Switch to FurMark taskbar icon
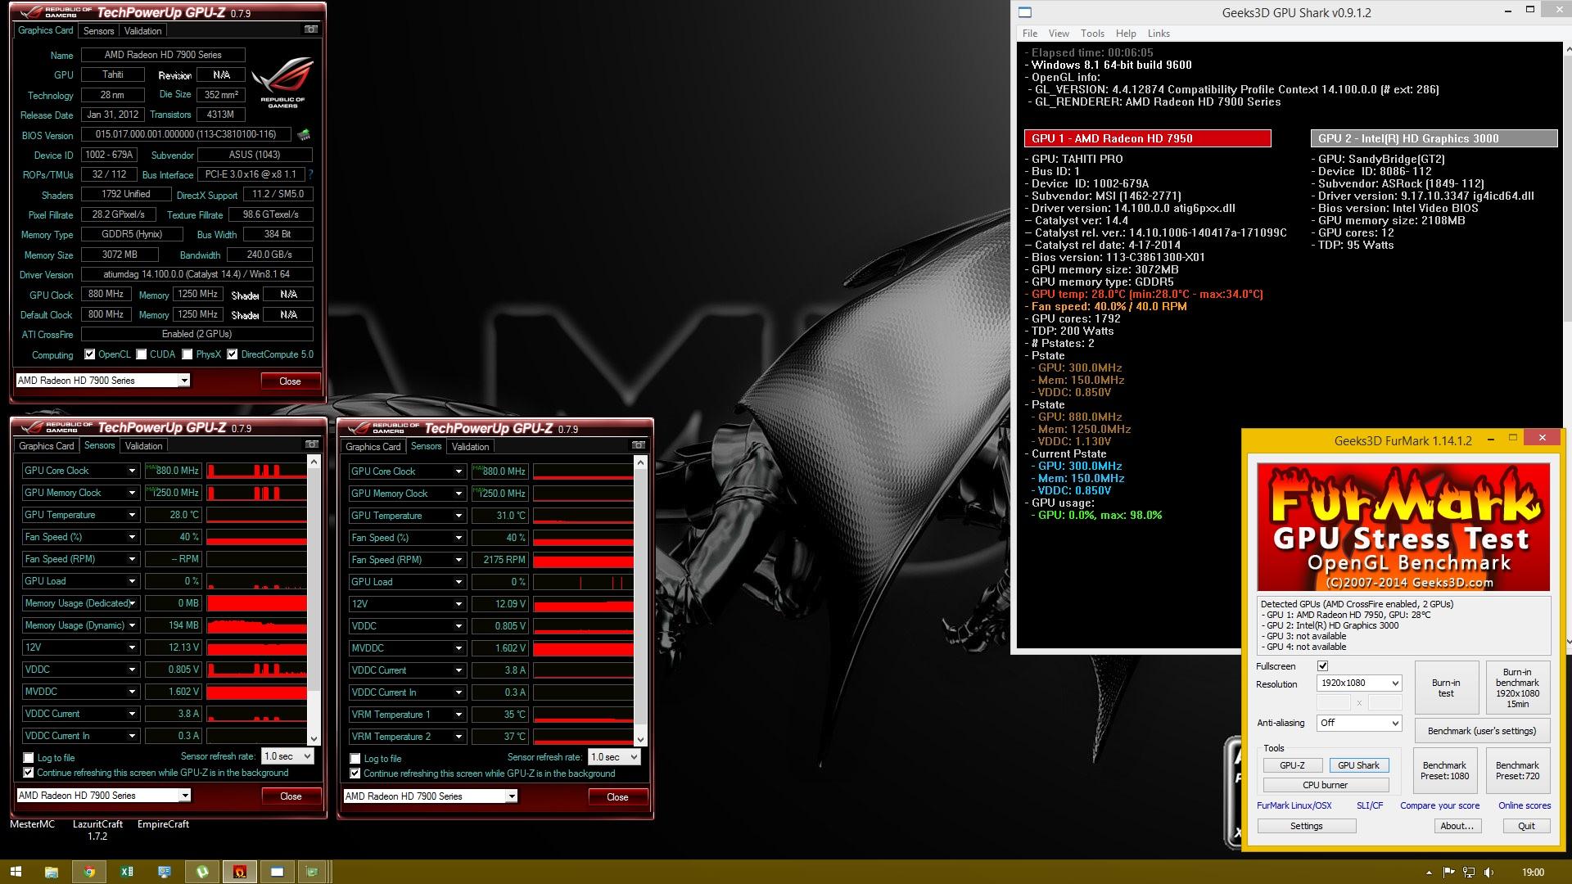The width and height of the screenshot is (1572, 884). click(240, 872)
